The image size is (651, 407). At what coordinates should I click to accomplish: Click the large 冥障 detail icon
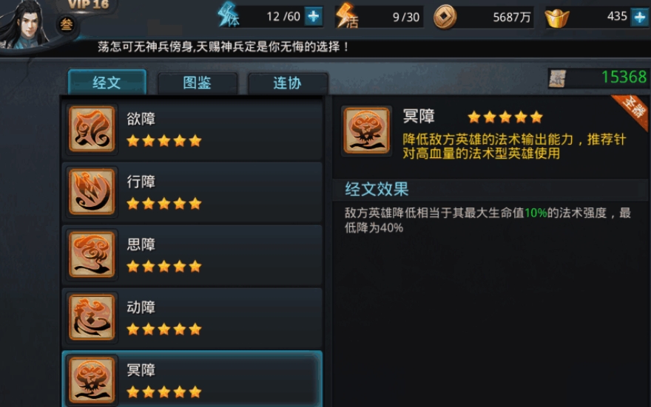click(x=367, y=131)
